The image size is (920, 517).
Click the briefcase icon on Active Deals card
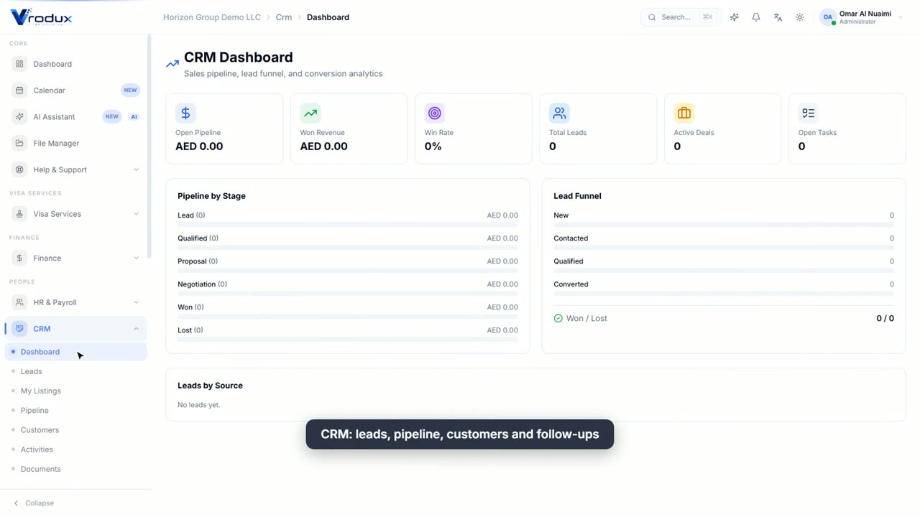click(684, 113)
